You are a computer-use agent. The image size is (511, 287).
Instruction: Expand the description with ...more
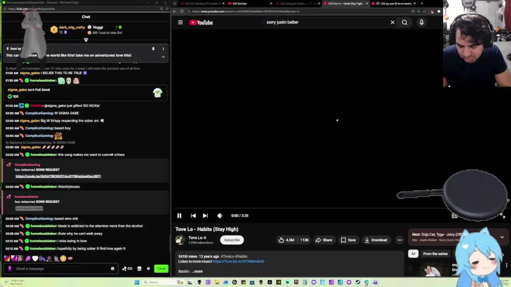pos(197,271)
